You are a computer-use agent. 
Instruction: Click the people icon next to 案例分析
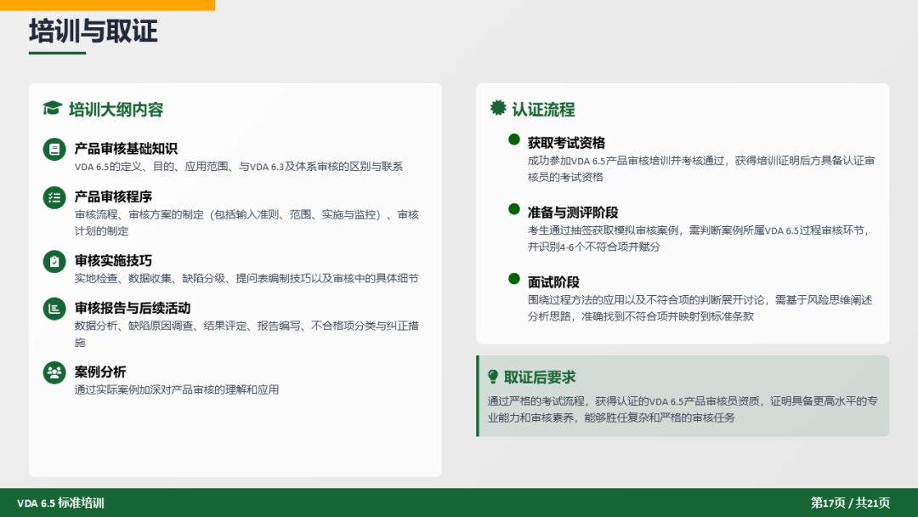click(54, 372)
